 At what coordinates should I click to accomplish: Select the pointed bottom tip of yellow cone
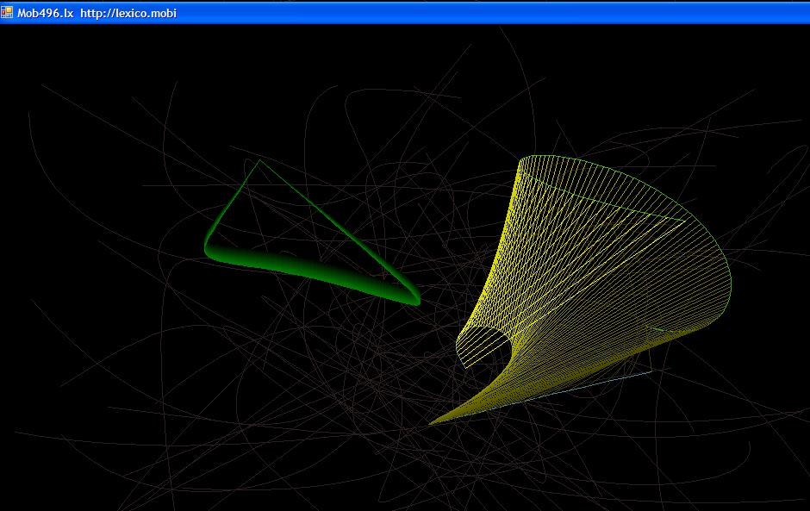coord(431,423)
